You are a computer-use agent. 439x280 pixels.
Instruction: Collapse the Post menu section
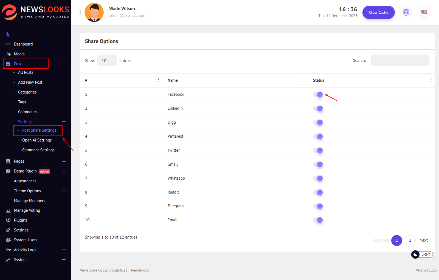64,64
